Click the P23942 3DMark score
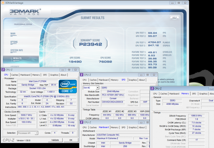The image size is (214, 148). [91, 44]
